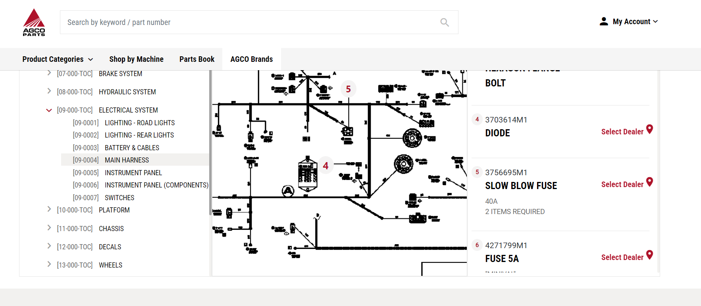Click the location pin for FUSE 5A
The image size is (701, 306).
[649, 255]
